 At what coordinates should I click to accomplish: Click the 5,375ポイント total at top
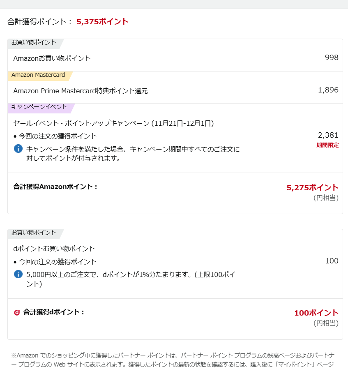click(x=102, y=22)
